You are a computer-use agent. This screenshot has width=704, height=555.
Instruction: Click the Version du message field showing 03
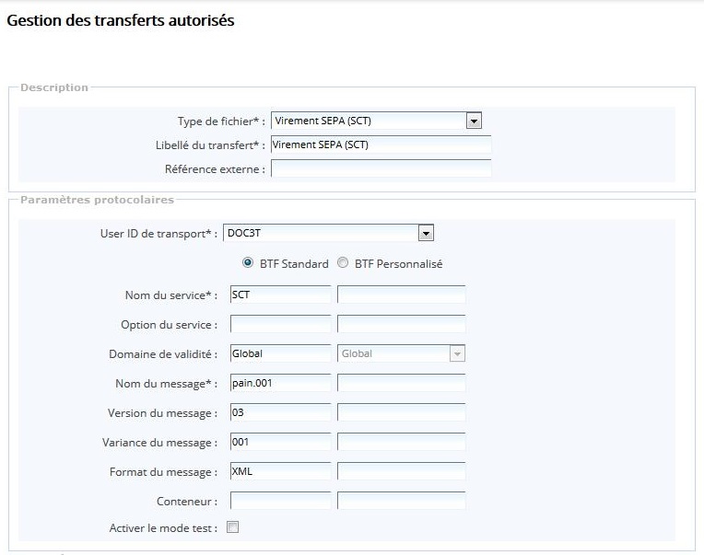click(x=280, y=412)
